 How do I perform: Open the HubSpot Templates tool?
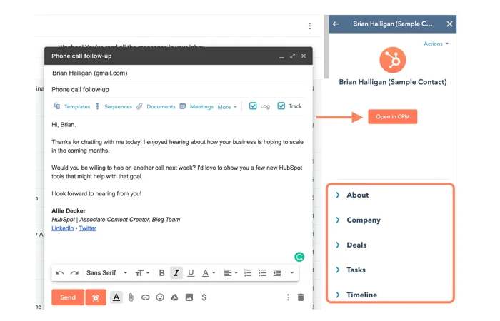pos(72,106)
